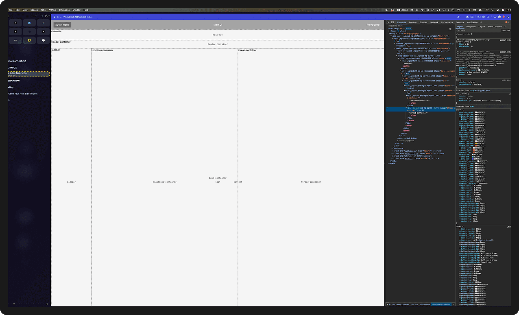519x315 pixels.
Task: Open the main.js script link
Action: [x=409, y=158]
